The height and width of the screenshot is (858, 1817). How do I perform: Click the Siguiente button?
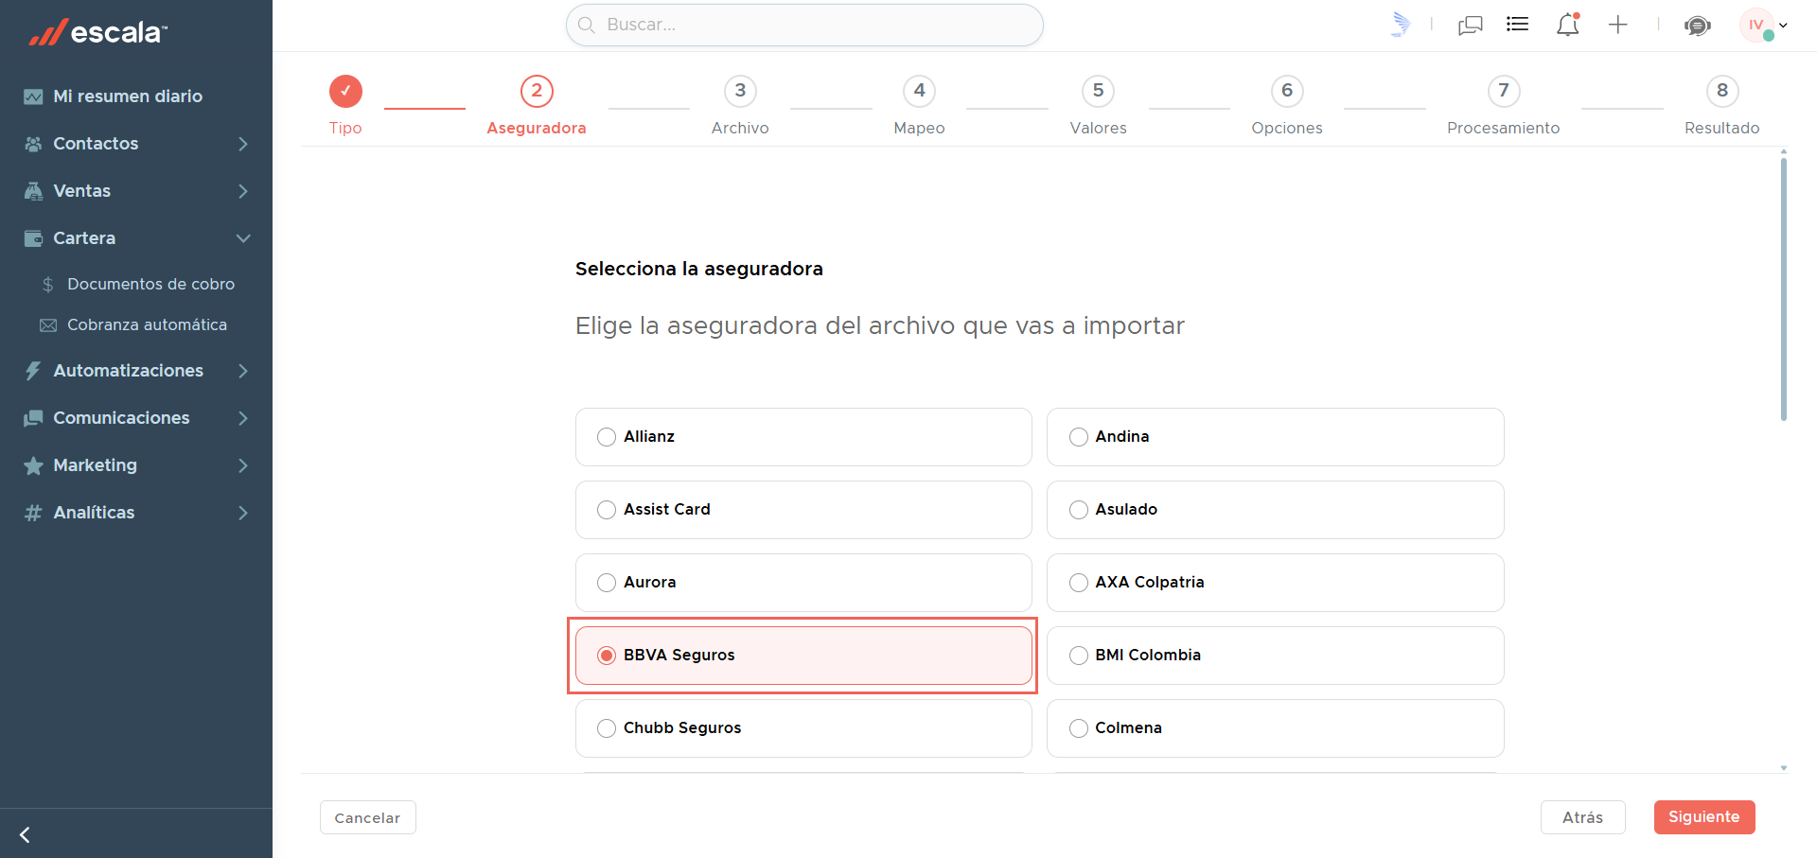coord(1704,817)
